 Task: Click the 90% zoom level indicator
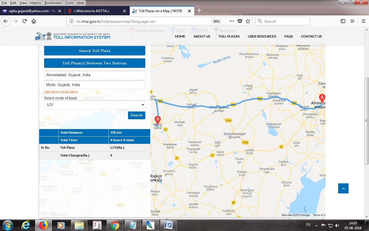(x=216, y=21)
